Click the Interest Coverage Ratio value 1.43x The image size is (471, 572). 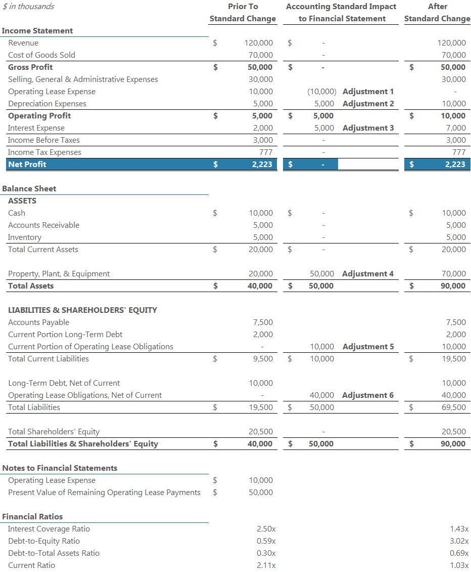[458, 528]
